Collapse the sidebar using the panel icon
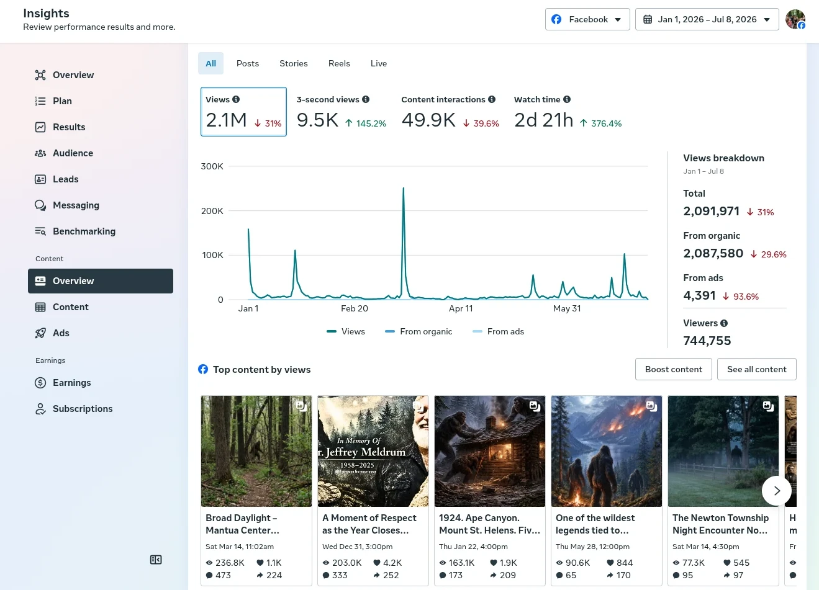This screenshot has width=819, height=590. point(156,560)
